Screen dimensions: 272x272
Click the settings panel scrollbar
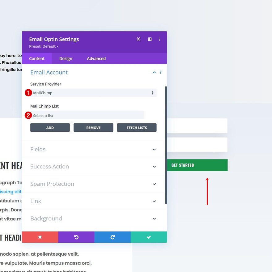pyautogui.click(x=166, y=139)
